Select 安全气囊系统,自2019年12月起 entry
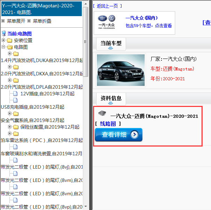 [33, 120]
